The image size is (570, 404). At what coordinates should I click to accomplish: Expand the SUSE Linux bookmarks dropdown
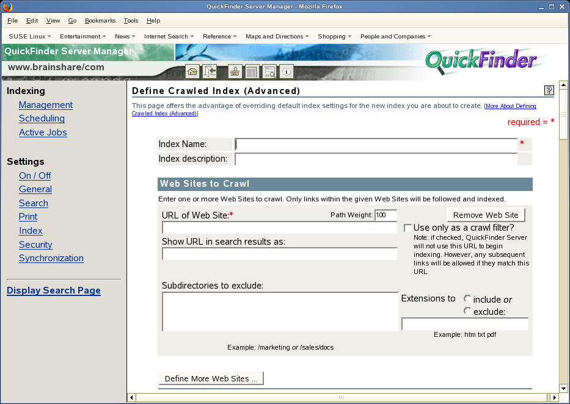pyautogui.click(x=30, y=36)
